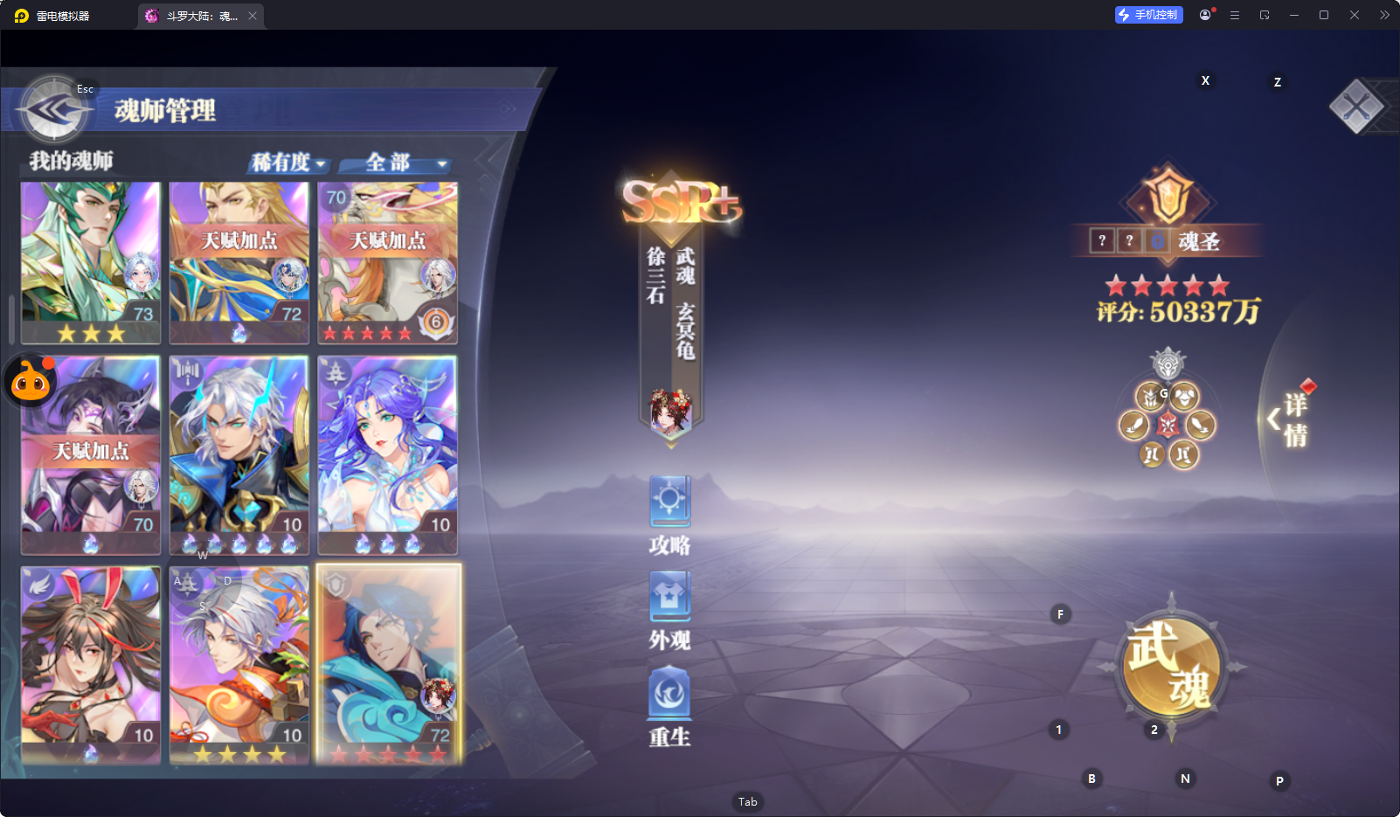Open the emulator account icon
The image size is (1400, 817).
(1205, 15)
